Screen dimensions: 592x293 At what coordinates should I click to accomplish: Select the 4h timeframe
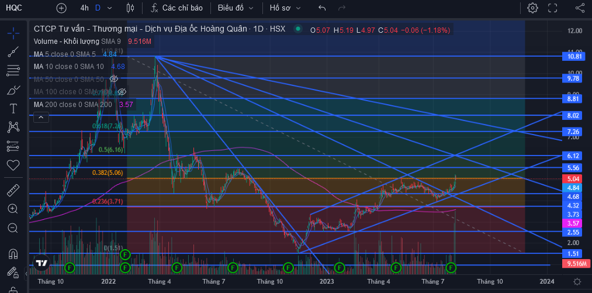click(x=85, y=8)
